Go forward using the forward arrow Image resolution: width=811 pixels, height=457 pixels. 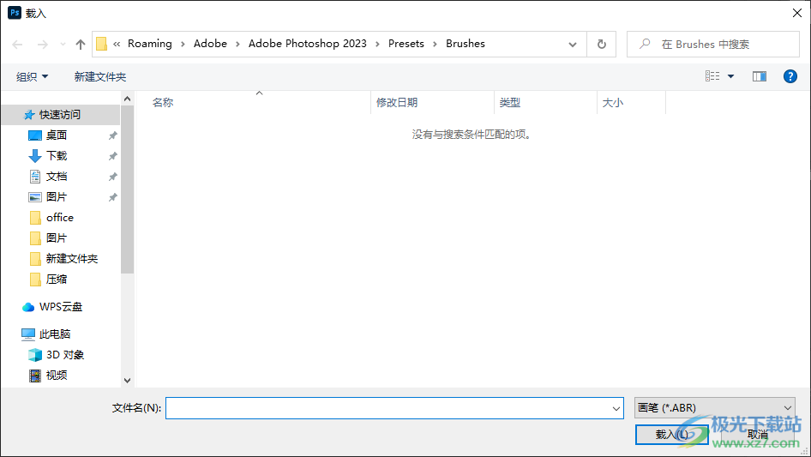point(42,45)
